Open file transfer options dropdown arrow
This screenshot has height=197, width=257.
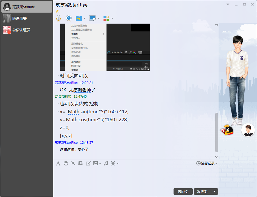click(85, 18)
